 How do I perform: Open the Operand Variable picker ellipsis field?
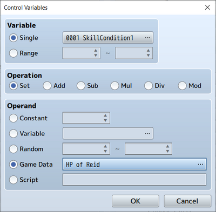click(x=108, y=133)
